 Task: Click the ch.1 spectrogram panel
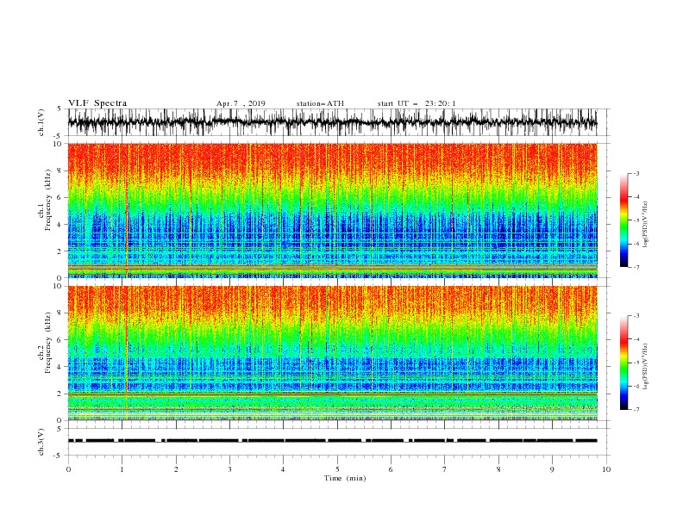point(332,210)
